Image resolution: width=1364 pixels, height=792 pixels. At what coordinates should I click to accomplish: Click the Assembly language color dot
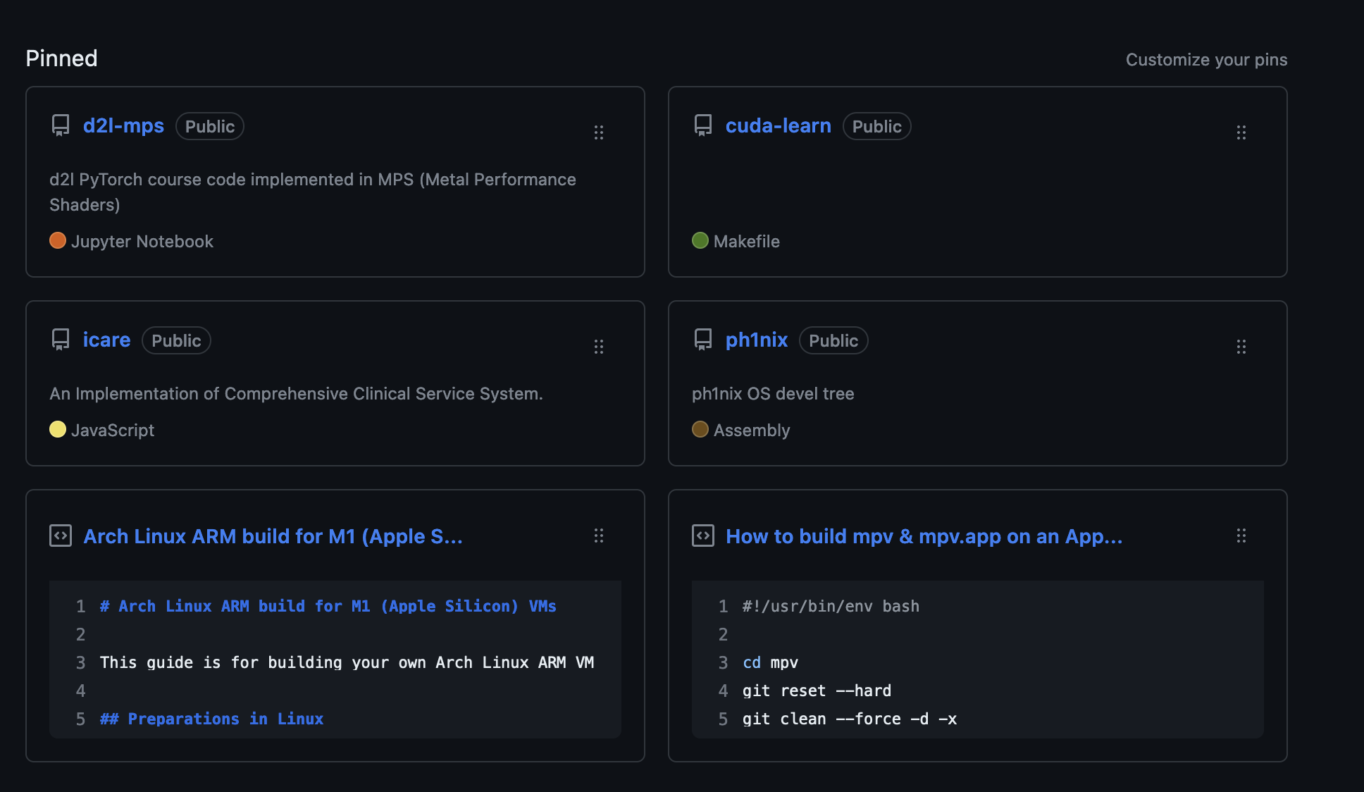[x=700, y=430]
